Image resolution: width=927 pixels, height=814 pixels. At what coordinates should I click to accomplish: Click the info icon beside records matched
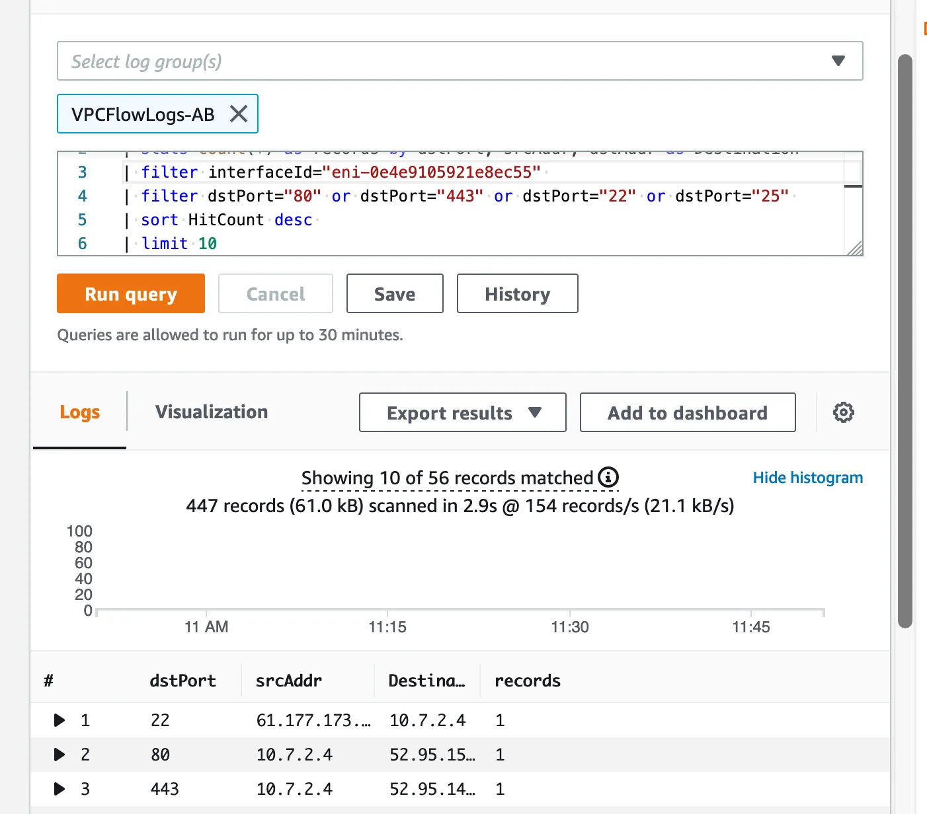pos(608,477)
